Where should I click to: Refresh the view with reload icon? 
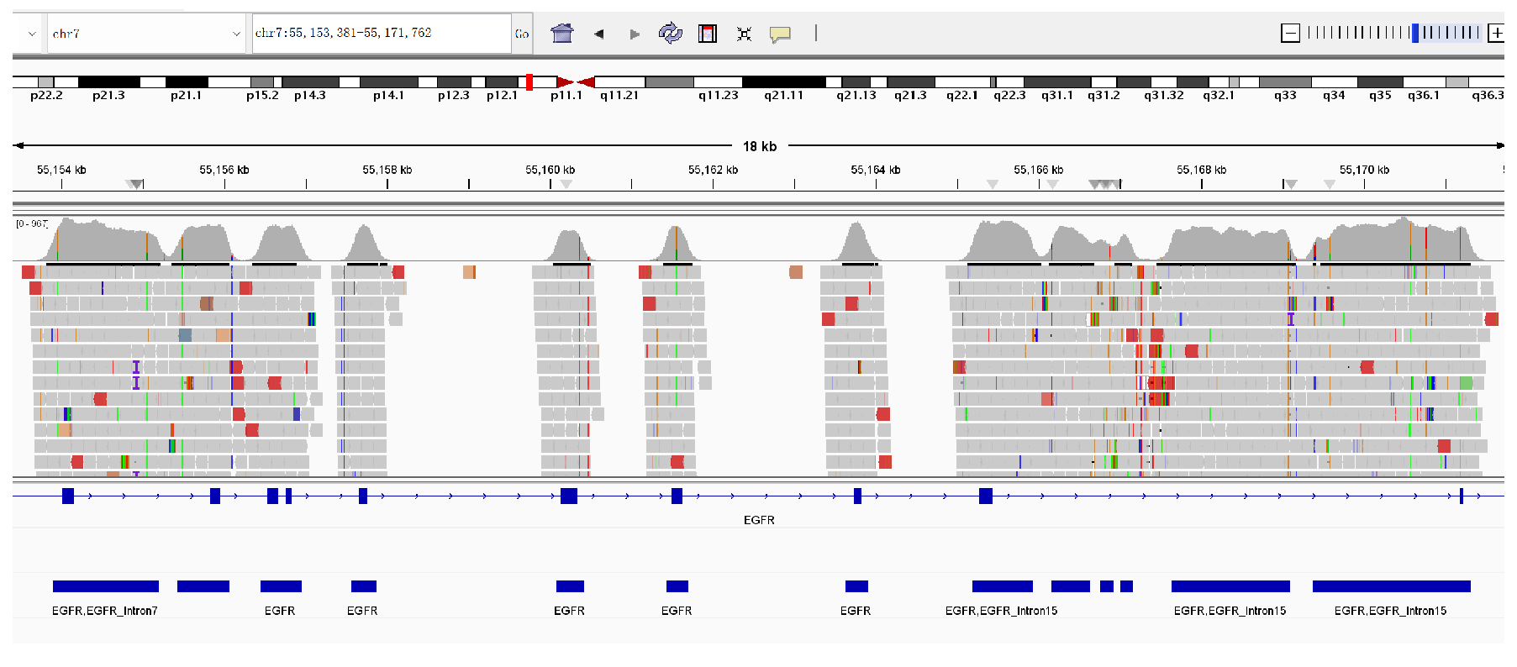point(670,34)
